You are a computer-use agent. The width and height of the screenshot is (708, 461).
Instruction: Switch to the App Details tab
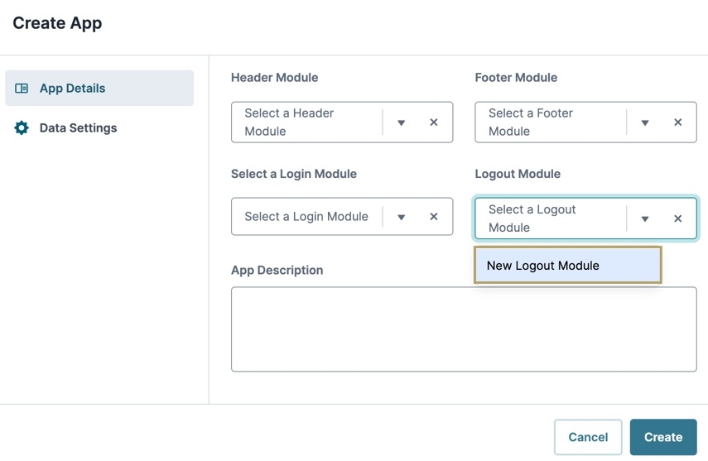(x=99, y=88)
